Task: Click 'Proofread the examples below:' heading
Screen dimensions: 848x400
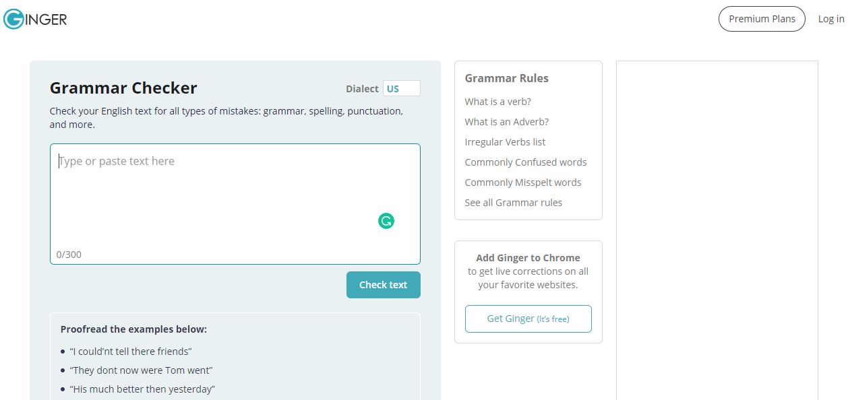Action: (x=133, y=329)
